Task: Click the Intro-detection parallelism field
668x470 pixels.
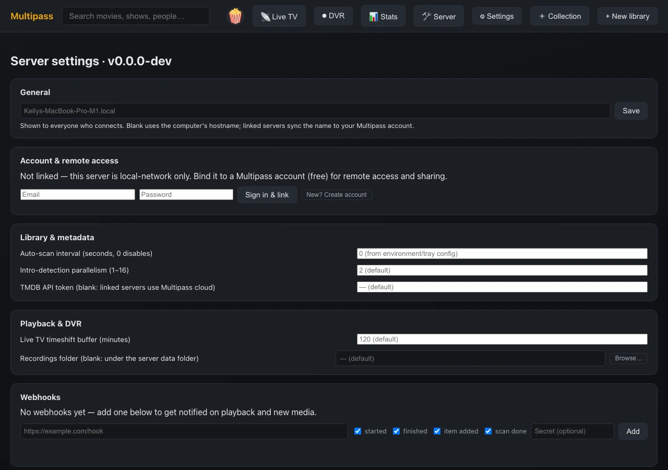Action: [x=502, y=270]
